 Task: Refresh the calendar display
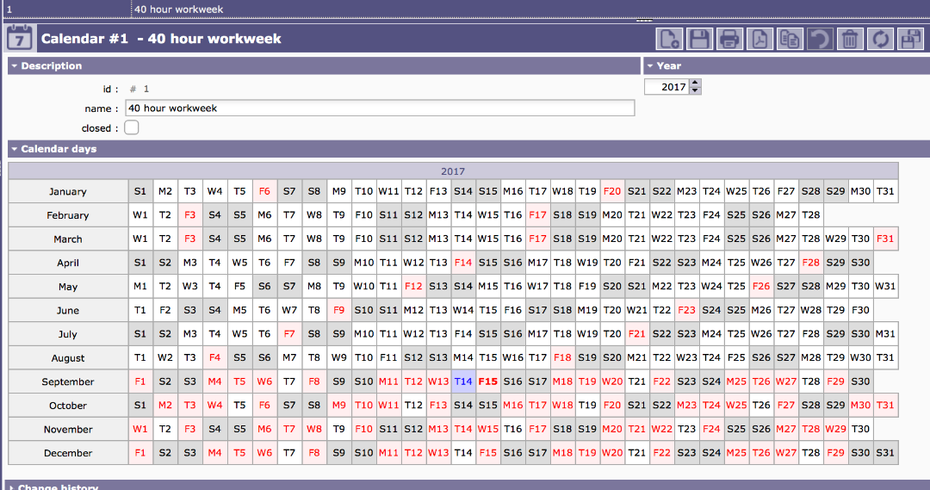click(x=879, y=39)
